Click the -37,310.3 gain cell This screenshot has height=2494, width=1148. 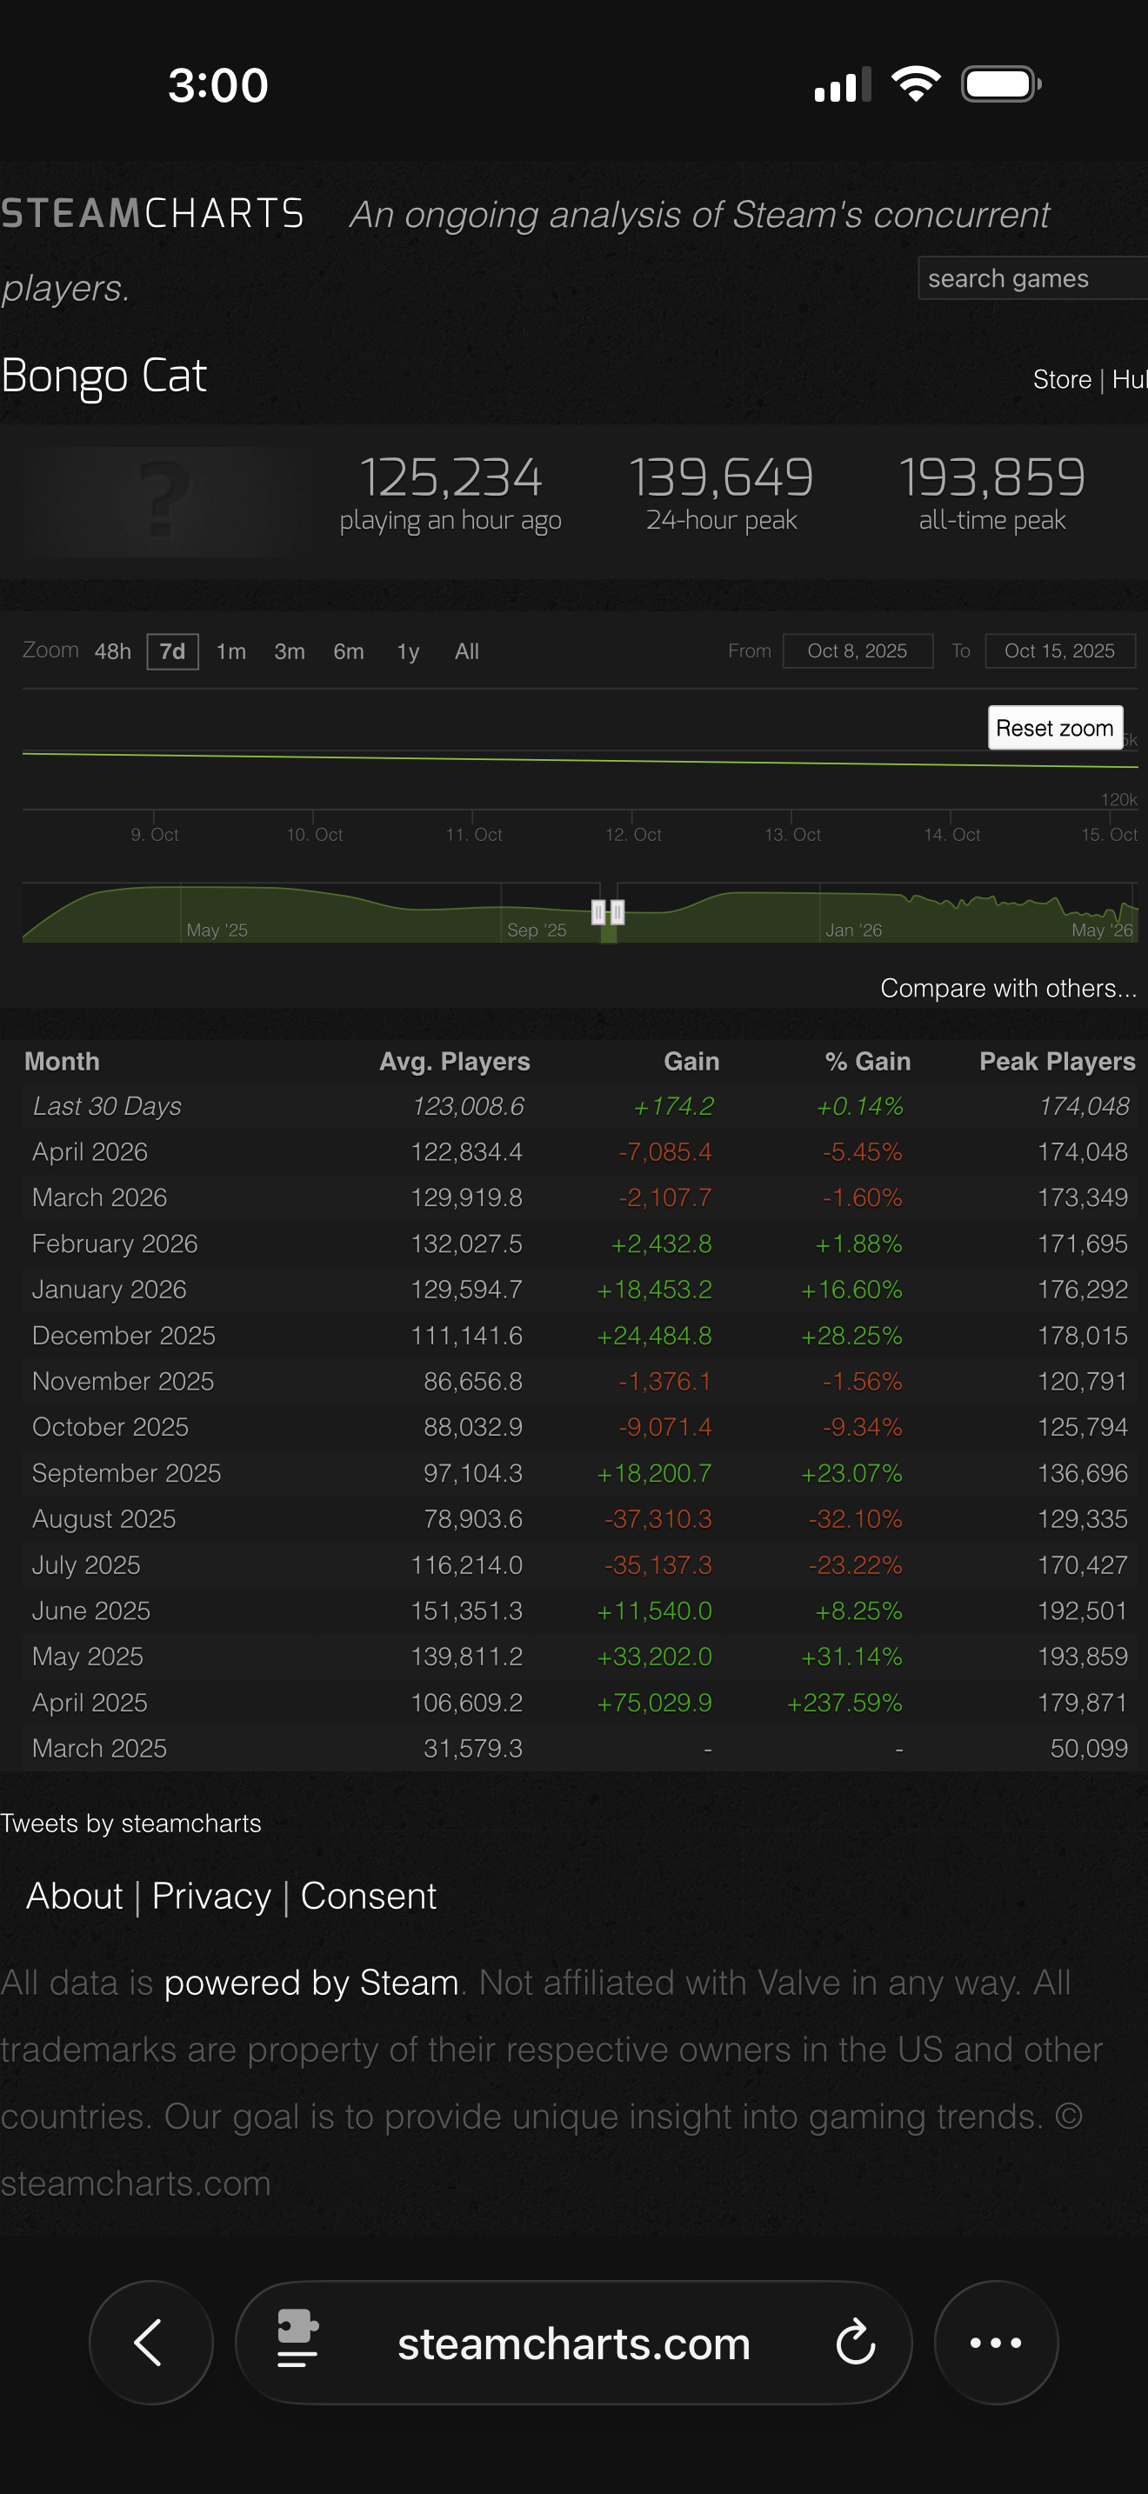point(658,1518)
